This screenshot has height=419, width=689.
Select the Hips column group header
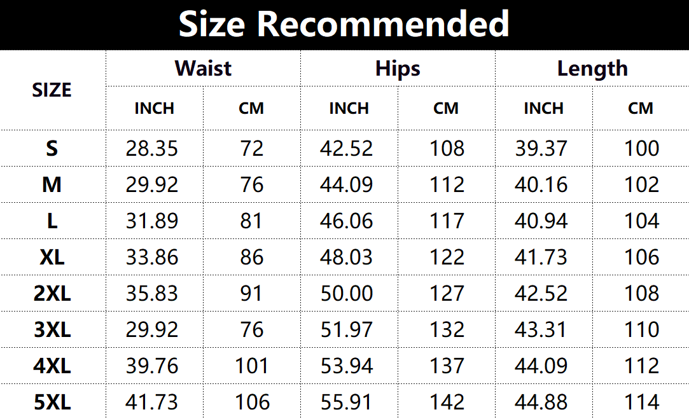pos(398,68)
